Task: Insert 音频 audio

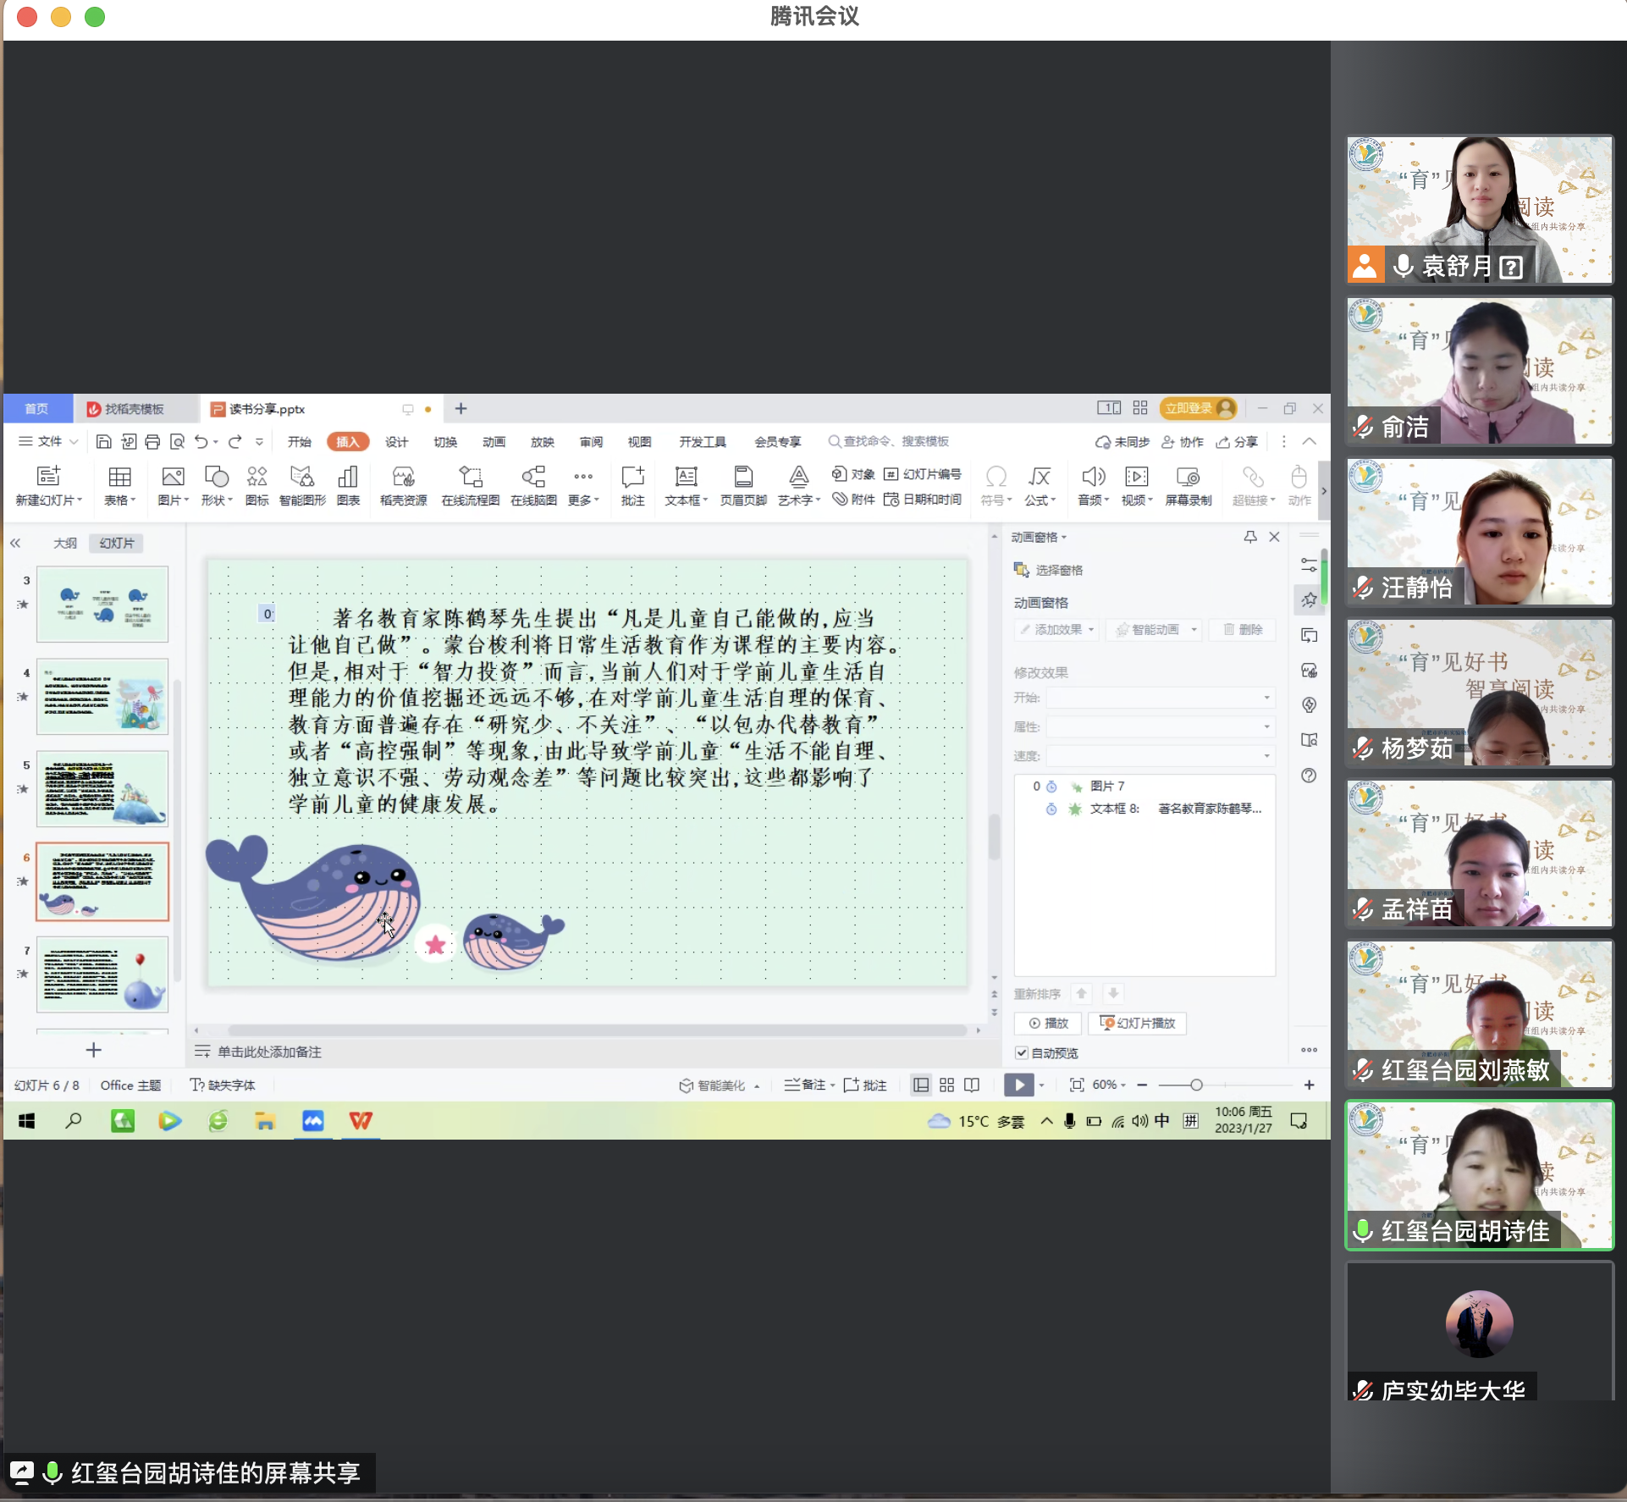Action: pyautogui.click(x=1093, y=485)
